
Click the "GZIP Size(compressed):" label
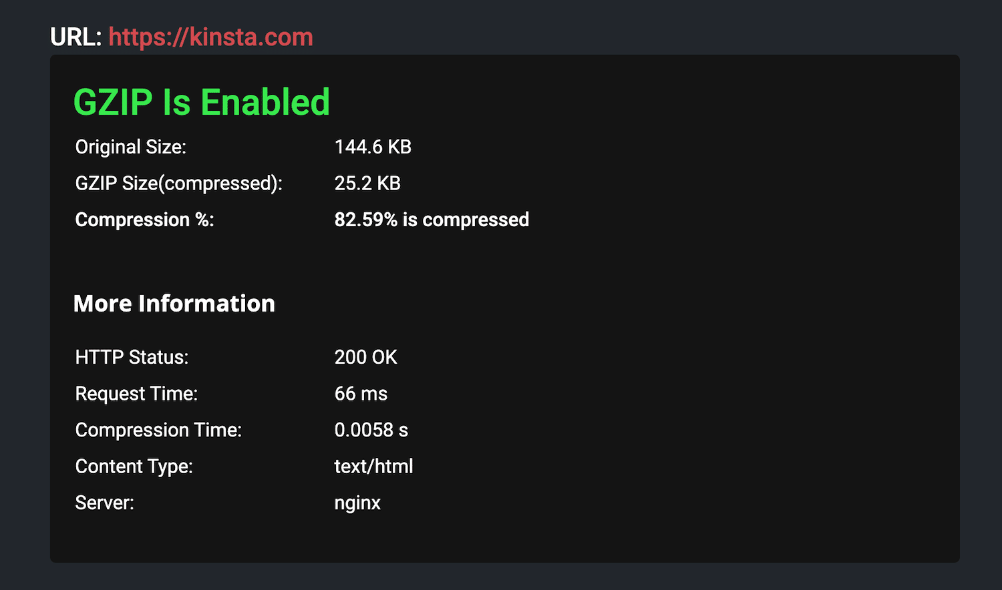pos(178,184)
